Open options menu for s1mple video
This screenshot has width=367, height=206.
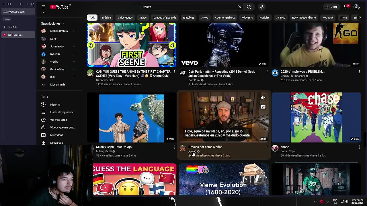pyautogui.click(x=359, y=72)
